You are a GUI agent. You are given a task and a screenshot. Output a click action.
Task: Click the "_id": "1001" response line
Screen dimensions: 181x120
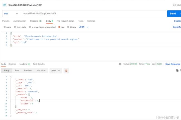23,86
